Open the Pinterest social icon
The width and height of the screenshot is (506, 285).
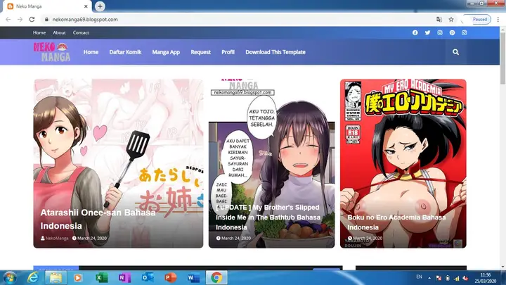pos(452,32)
